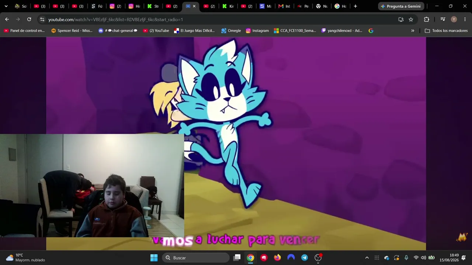472x265 pixels.
Task: Open the weather widget showing 10°C
Action: tap(25, 258)
